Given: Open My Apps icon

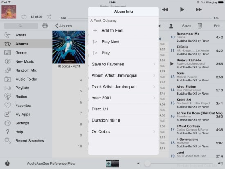Looking at the screenshot, I should [8, 114].
